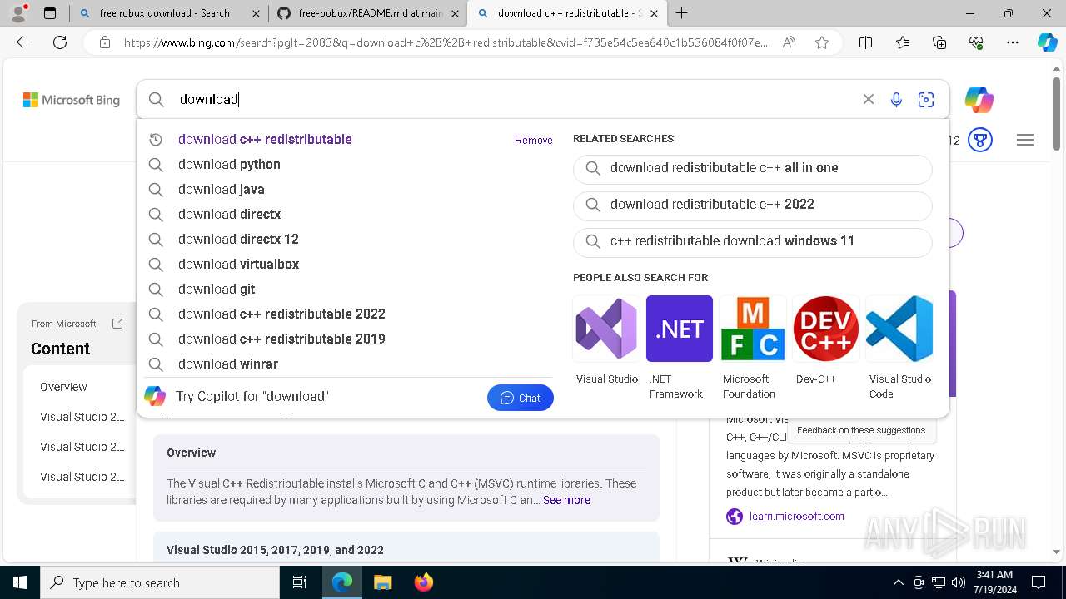1066x599 pixels.
Task: Open a new browser tab
Action: [x=681, y=13]
